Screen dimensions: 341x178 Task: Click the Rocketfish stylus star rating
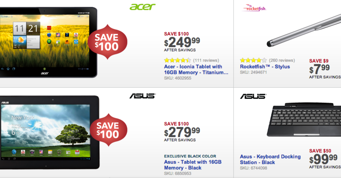pos(253,60)
